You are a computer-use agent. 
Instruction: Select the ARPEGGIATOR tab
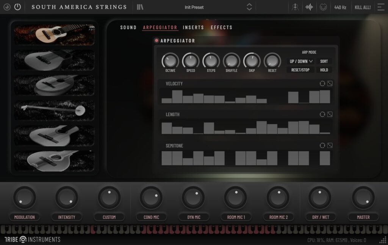[x=160, y=27]
